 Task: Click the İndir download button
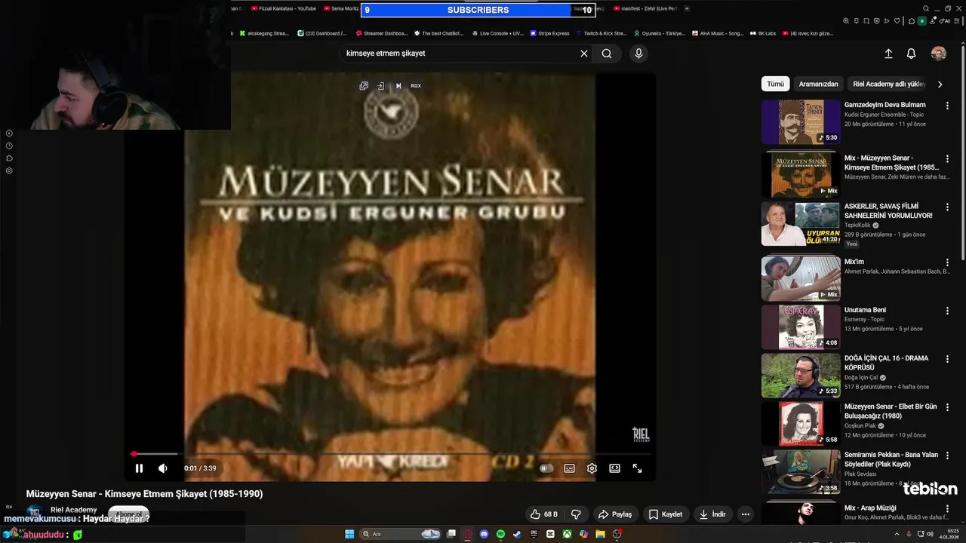(712, 514)
